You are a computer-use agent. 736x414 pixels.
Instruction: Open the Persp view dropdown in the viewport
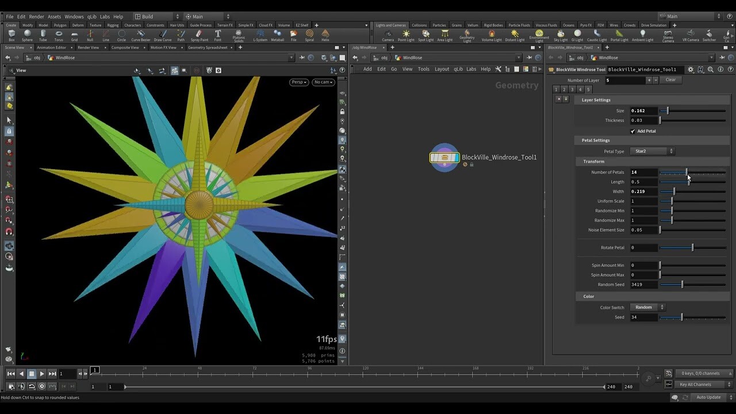(298, 82)
